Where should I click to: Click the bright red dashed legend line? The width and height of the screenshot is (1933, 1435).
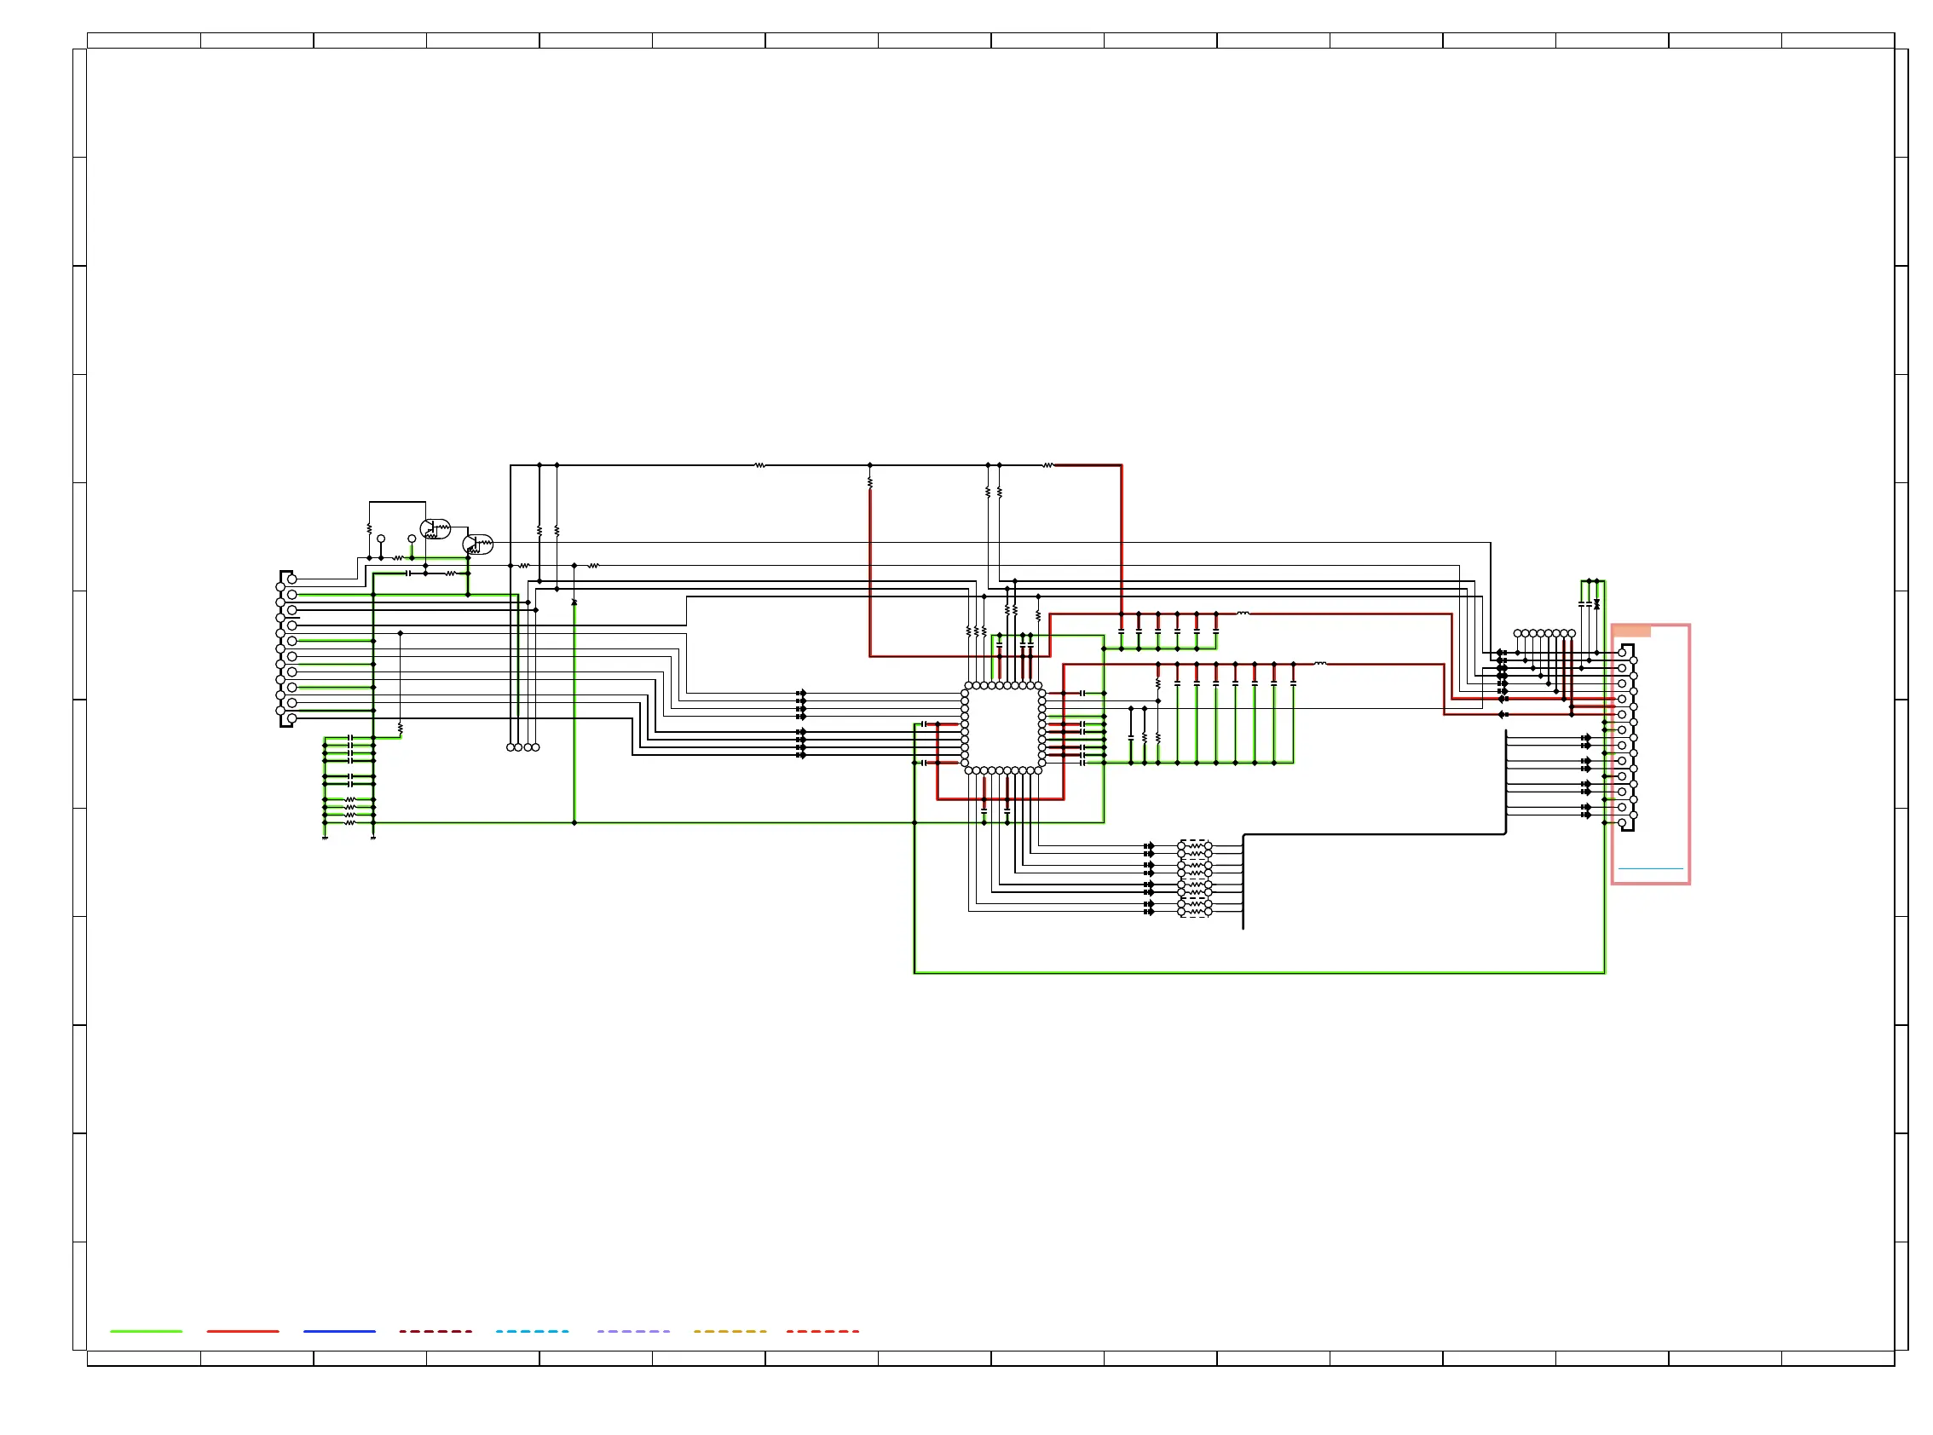tap(822, 1331)
